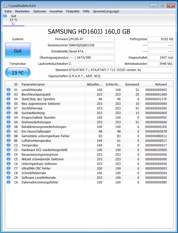Click the Firmware field ZM100-47
The height and width of the screenshot is (233, 178).
(x=91, y=39)
